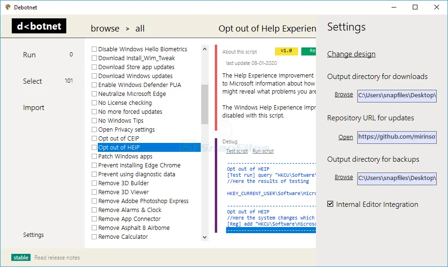
Task: Click the Settings panel heading
Action: pyautogui.click(x=346, y=27)
